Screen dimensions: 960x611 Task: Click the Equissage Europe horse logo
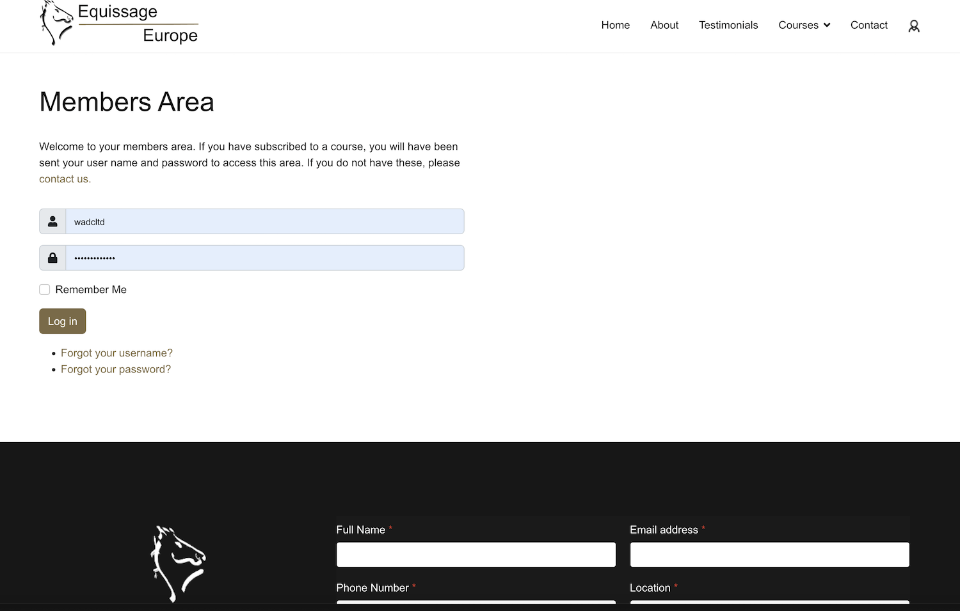click(56, 23)
